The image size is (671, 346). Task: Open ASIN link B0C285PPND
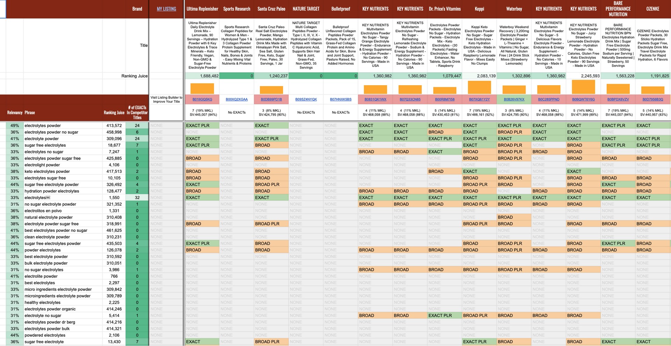pyautogui.click(x=549, y=99)
